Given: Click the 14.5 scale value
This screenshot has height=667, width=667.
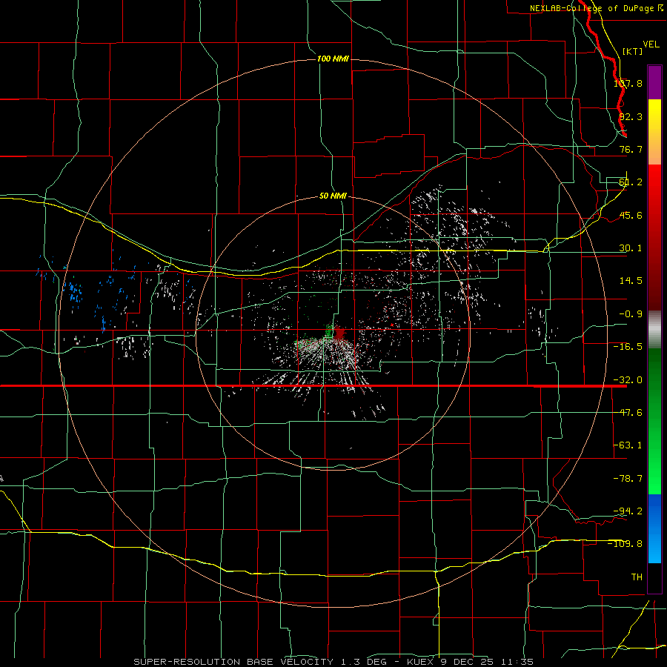Looking at the screenshot, I should pyautogui.click(x=631, y=281).
